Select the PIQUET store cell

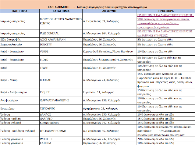pyautogui.click(x=61, y=92)
